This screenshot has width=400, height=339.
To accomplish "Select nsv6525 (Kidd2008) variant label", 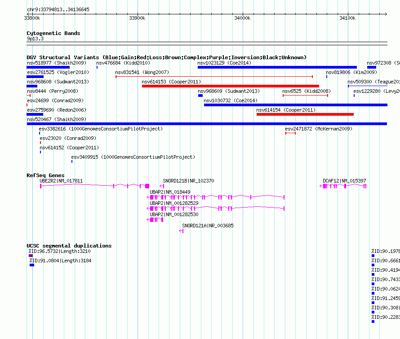I will pos(307,91).
